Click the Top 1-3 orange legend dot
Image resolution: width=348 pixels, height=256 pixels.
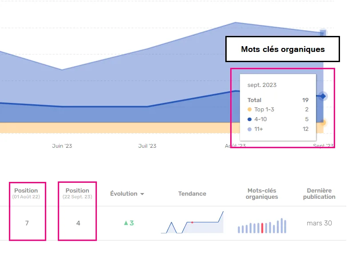coord(249,110)
